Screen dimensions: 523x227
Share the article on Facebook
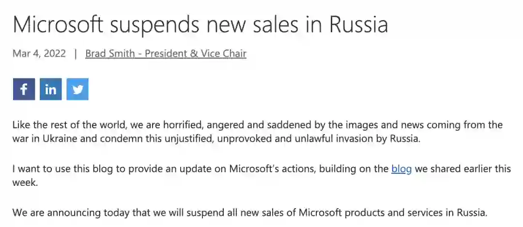[24, 89]
